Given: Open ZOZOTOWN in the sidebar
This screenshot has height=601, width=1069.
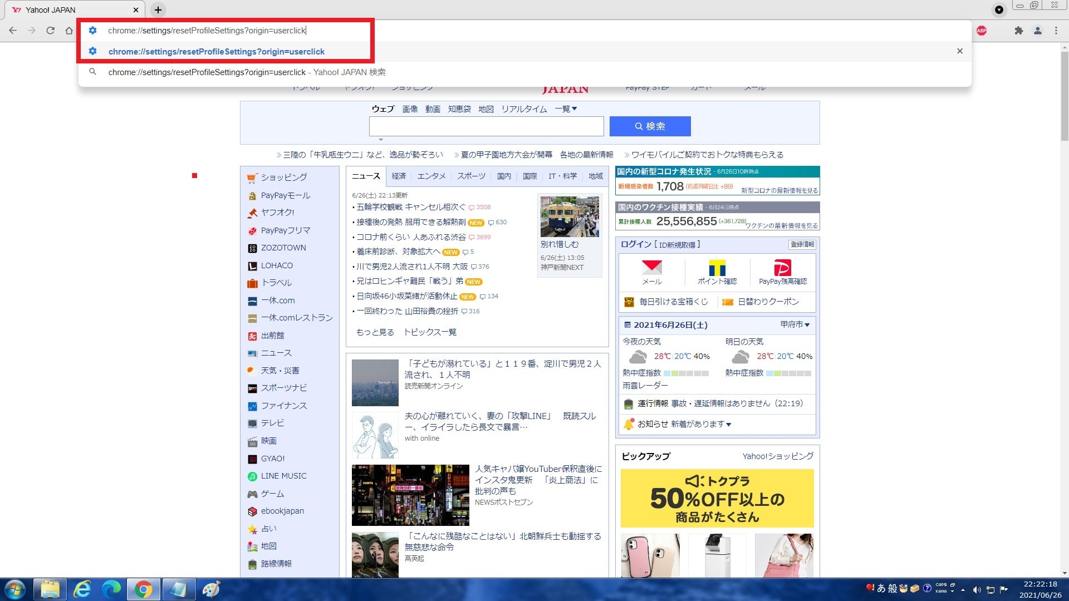Looking at the screenshot, I should tap(277, 248).
